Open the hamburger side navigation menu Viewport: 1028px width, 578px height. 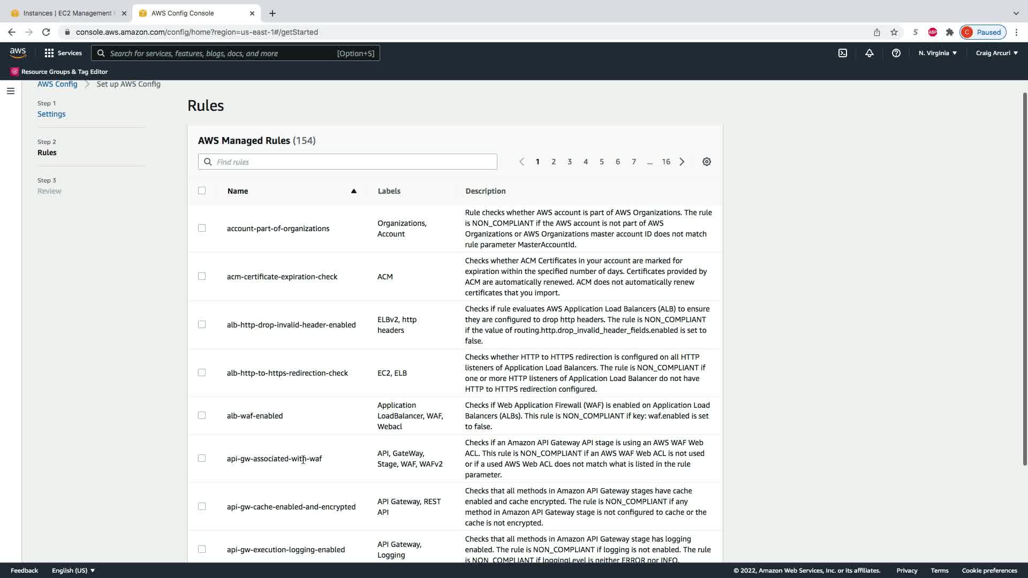point(10,91)
